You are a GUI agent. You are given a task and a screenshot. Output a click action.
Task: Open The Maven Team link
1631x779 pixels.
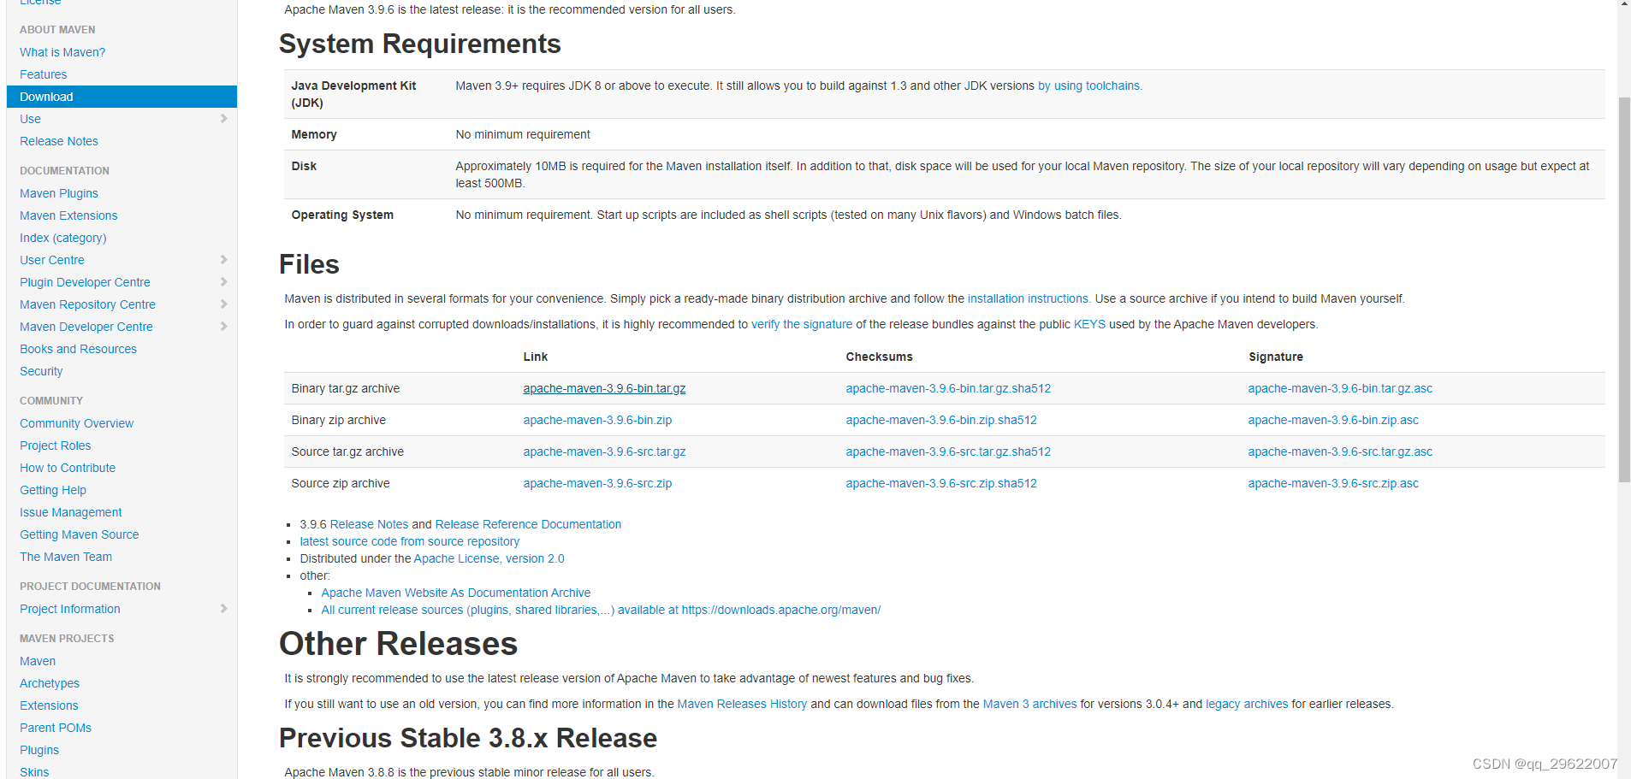[x=66, y=557]
